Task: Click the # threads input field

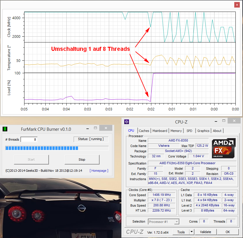Action: point(29,139)
